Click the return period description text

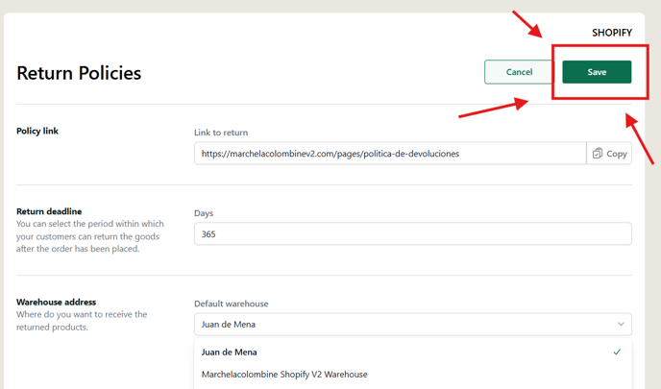(x=90, y=236)
